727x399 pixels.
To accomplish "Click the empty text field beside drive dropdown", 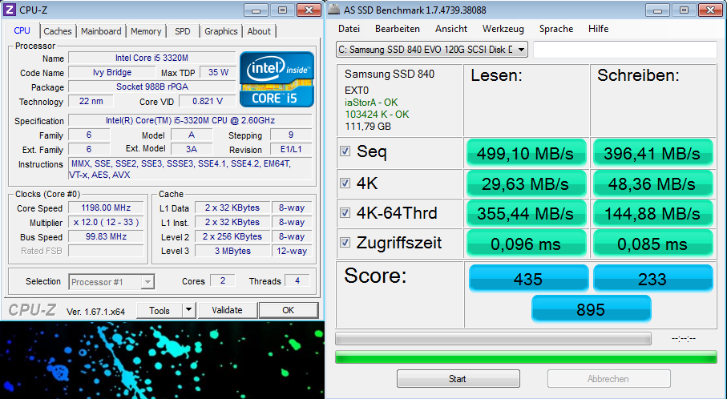I will click(x=624, y=50).
